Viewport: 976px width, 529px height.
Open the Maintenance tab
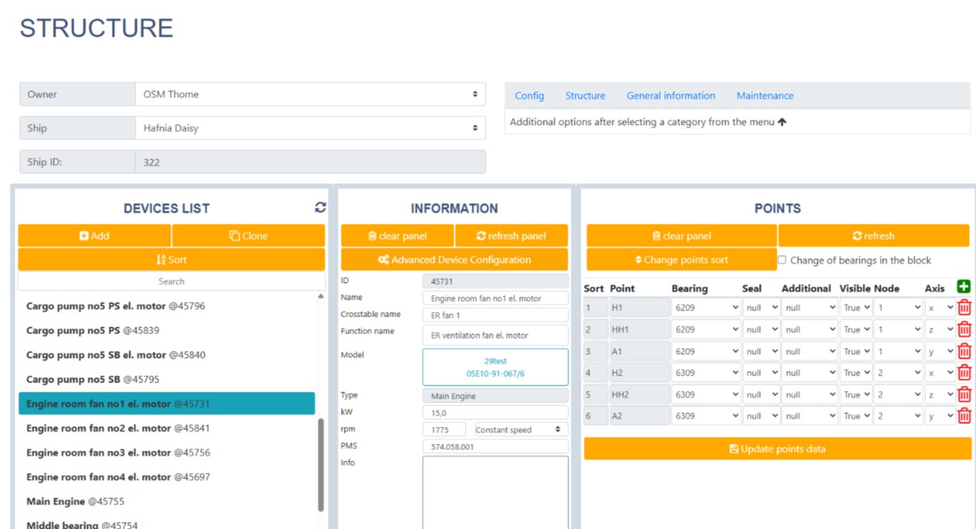pyautogui.click(x=765, y=96)
